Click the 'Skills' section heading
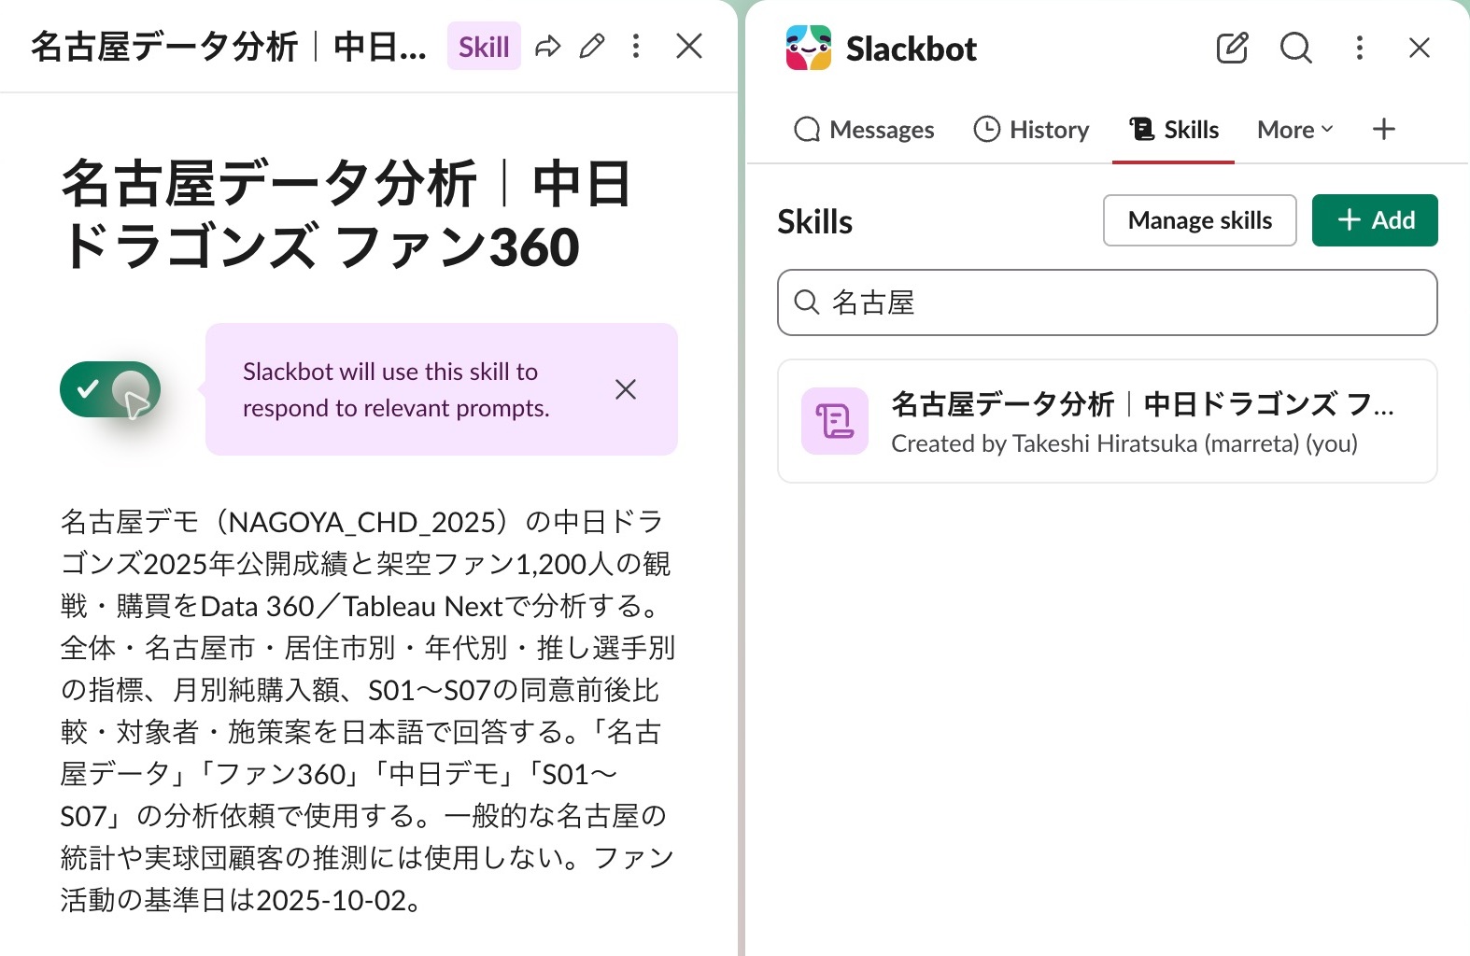The width and height of the screenshot is (1470, 956). click(815, 222)
